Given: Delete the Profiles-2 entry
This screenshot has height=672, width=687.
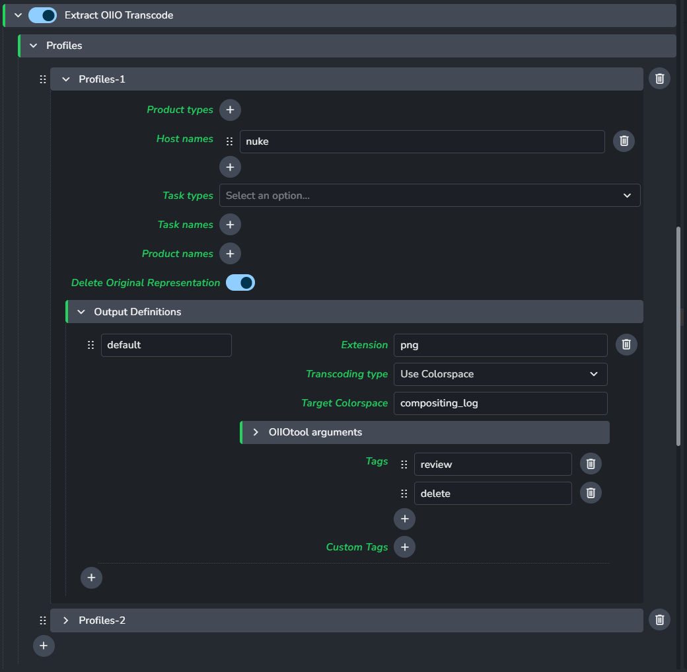Looking at the screenshot, I should pyautogui.click(x=659, y=620).
